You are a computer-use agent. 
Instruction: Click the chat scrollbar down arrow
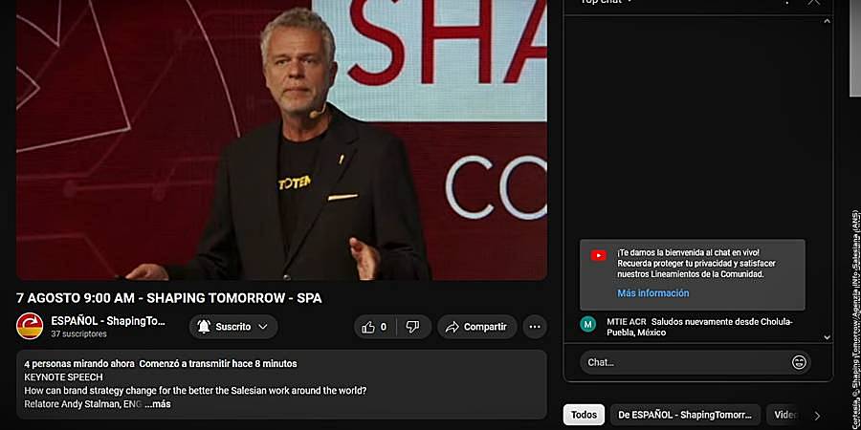point(827,337)
